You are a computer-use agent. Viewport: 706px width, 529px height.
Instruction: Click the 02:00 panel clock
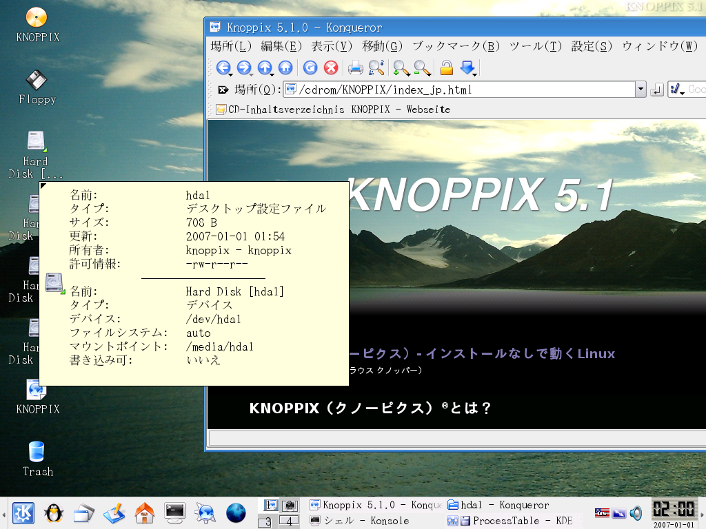(674, 509)
